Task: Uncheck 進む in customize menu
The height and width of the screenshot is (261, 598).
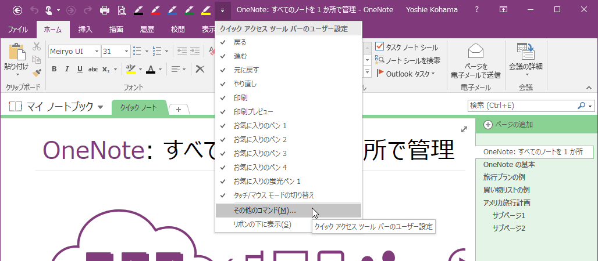Action: pos(289,56)
